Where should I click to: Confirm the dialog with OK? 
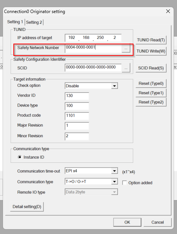pyautogui.click(x=127, y=222)
